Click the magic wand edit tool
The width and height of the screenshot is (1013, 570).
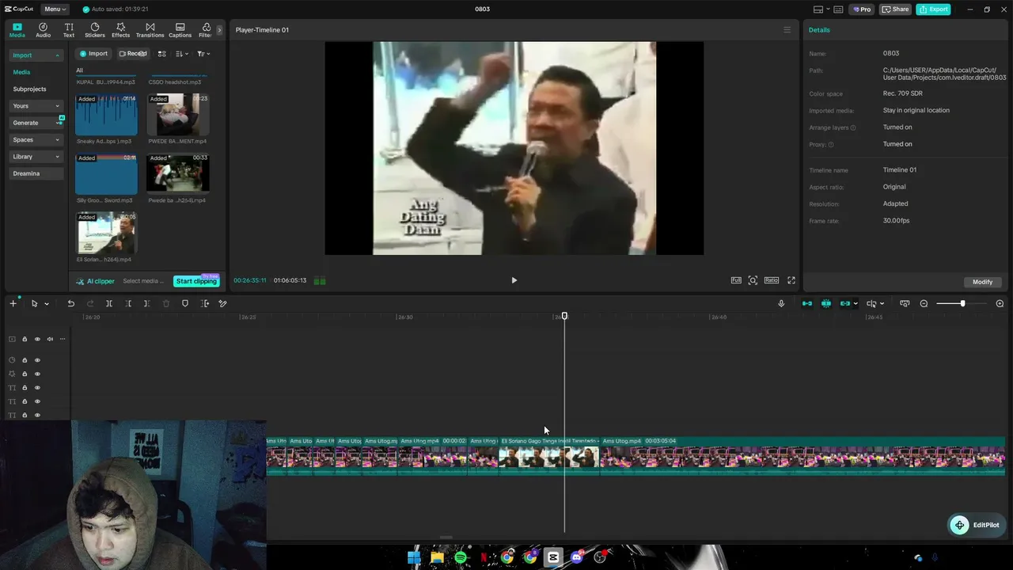click(223, 303)
